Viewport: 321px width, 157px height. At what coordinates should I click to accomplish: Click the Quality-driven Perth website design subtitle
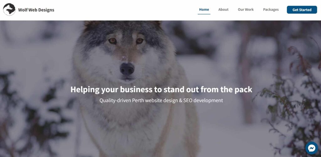[x=161, y=101]
